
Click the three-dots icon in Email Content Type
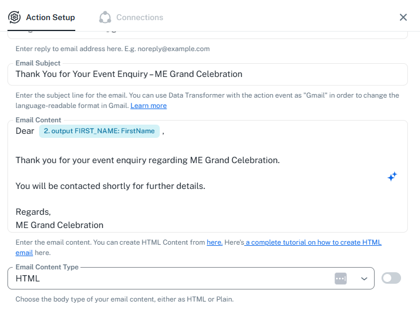point(341,279)
